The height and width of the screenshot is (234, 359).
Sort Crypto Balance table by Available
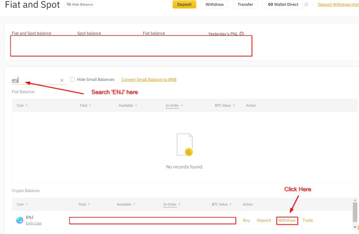click(x=126, y=204)
